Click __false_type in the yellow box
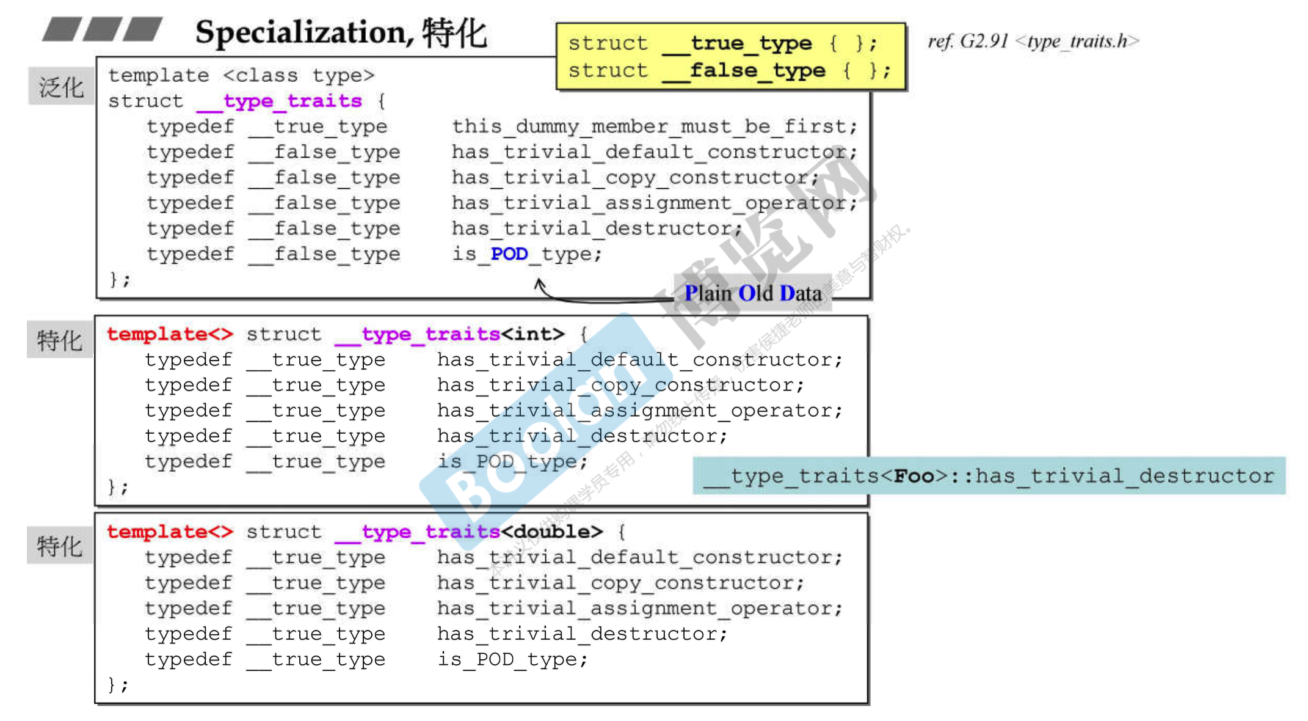This screenshot has height=721, width=1308. [x=743, y=71]
